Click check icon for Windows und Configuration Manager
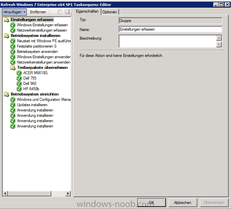Image resolution: width=231 pixels, height=209 pixels. coord(13,100)
